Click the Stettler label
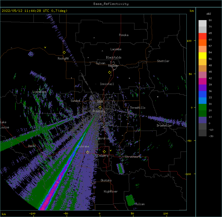 coord(163,61)
